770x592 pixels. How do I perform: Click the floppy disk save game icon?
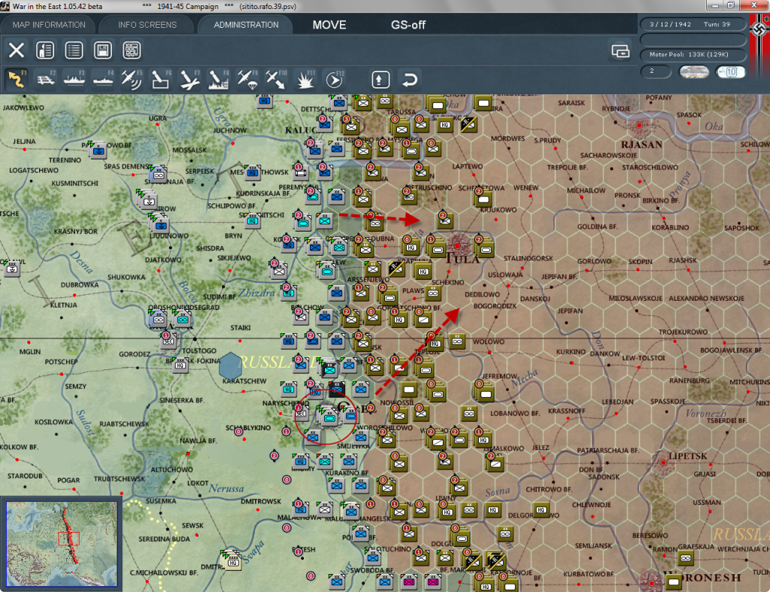102,50
